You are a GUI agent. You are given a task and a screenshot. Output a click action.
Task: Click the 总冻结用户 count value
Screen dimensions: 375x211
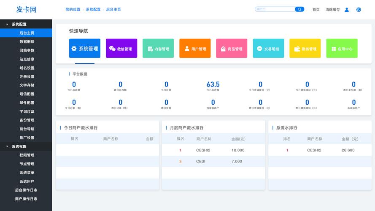(354, 103)
